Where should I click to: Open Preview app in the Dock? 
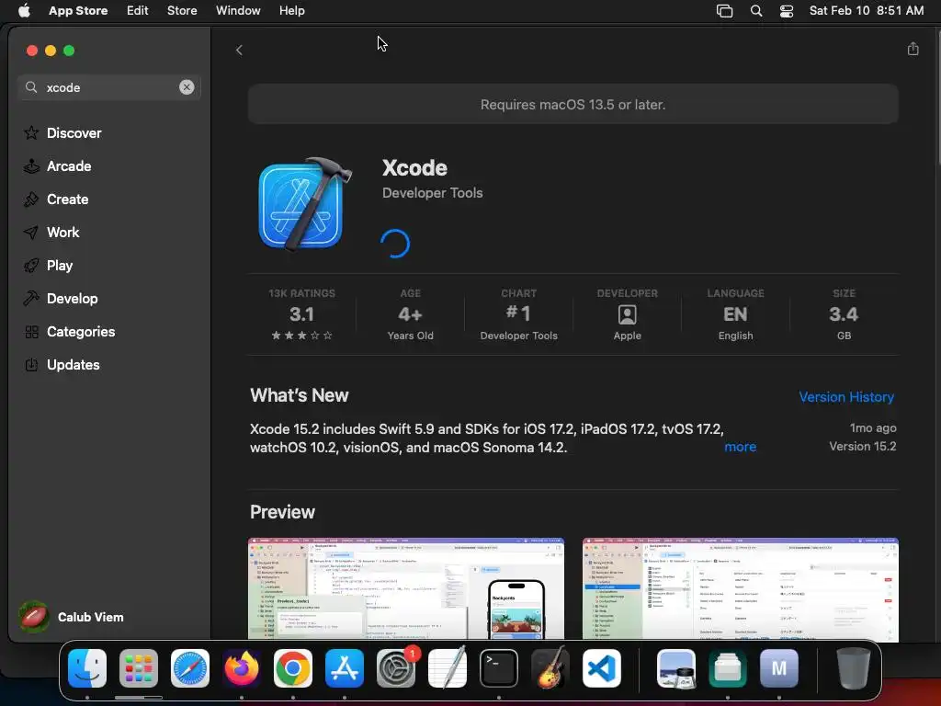point(676,668)
